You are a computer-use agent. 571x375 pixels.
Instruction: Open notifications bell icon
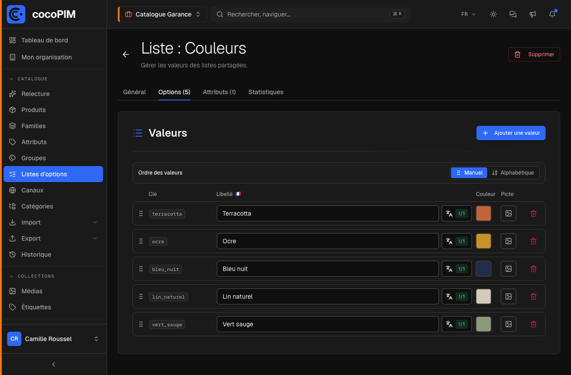[552, 14]
